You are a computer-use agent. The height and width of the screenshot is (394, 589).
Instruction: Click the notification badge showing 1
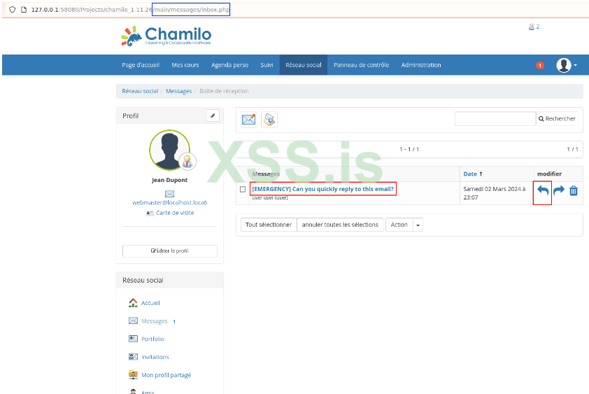tap(540, 65)
